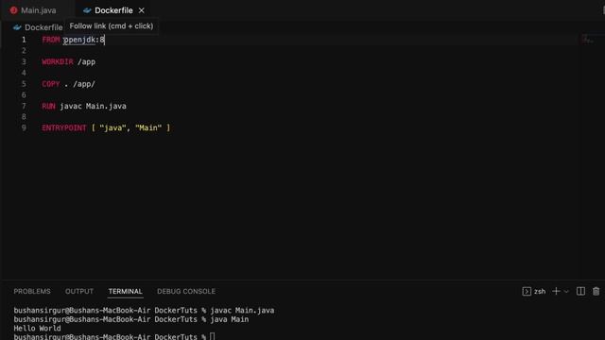This screenshot has width=605, height=340.
Task: Follow the openjdk:8 image link
Action: click(84, 40)
